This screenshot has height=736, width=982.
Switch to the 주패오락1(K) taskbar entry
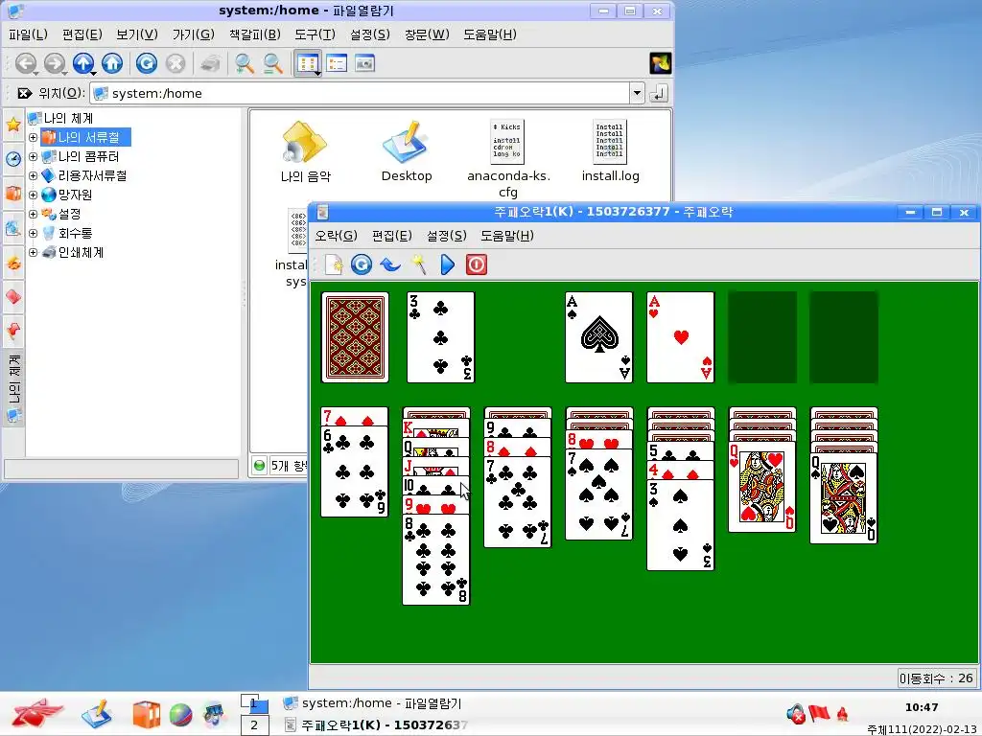coord(375,724)
